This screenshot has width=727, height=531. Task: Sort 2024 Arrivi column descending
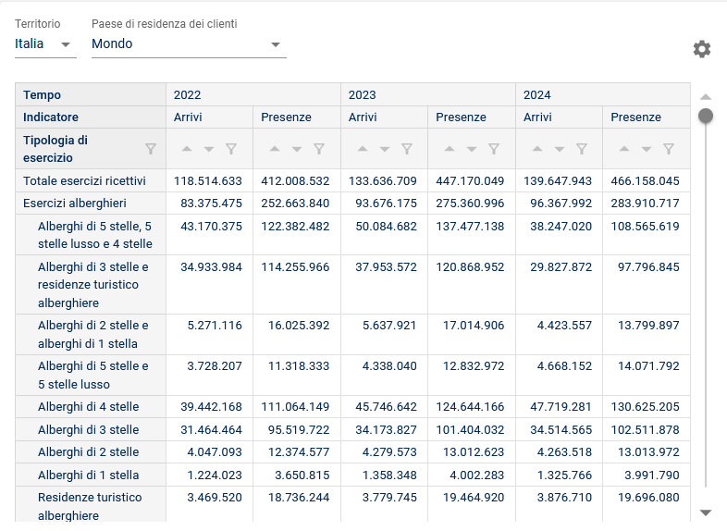tap(559, 149)
